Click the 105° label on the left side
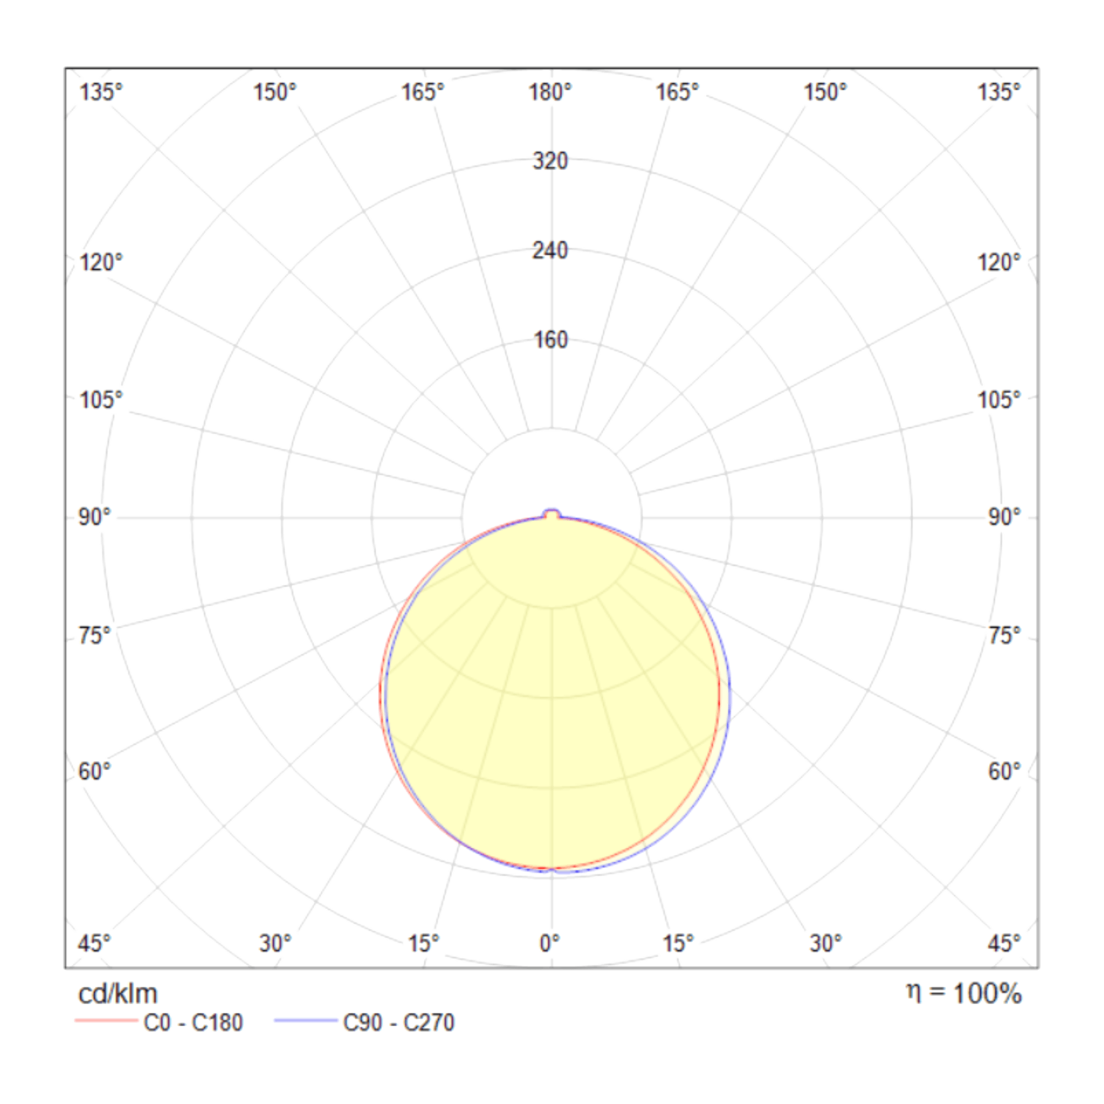Image resolution: width=1104 pixels, height=1104 pixels. point(100,400)
